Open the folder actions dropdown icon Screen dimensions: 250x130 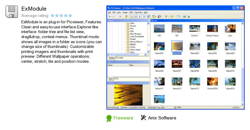tap(154, 16)
